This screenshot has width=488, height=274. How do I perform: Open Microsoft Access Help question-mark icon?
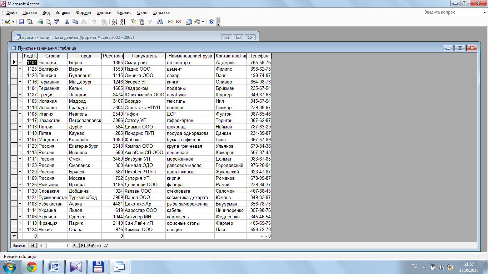211,22
